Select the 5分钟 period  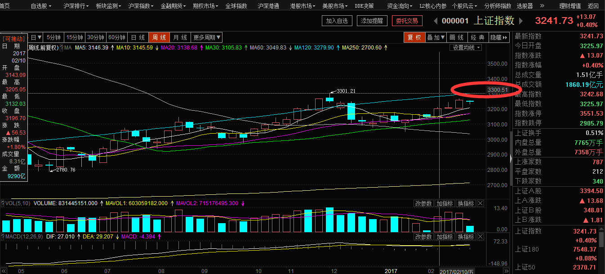point(53,37)
